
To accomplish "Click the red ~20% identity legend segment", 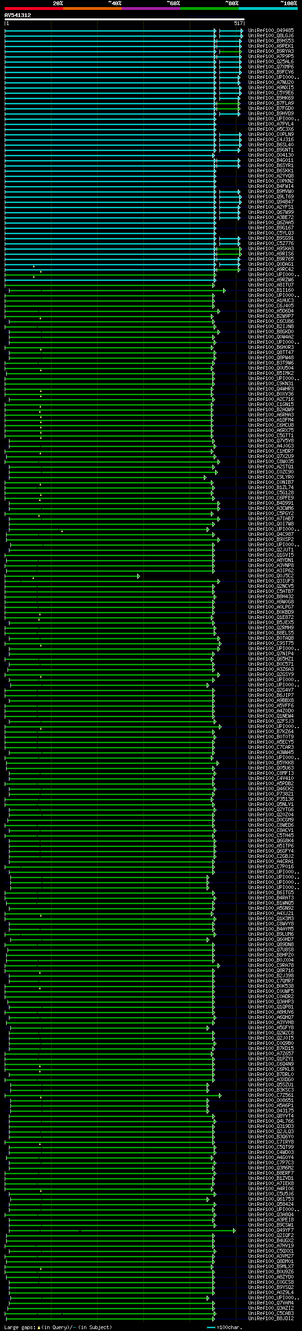I will tap(34, 8).
